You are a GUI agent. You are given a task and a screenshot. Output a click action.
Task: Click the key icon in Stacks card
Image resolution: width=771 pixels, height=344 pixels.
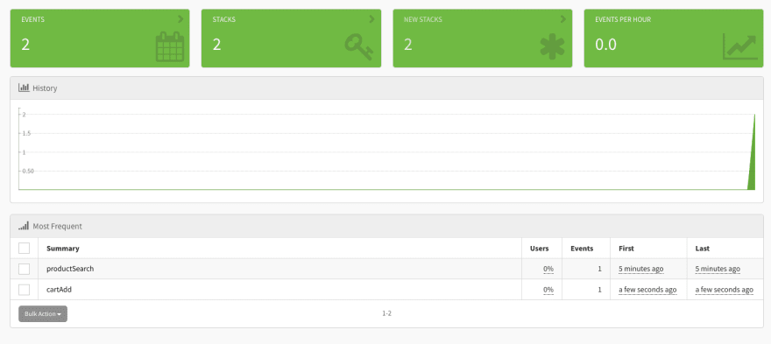359,46
